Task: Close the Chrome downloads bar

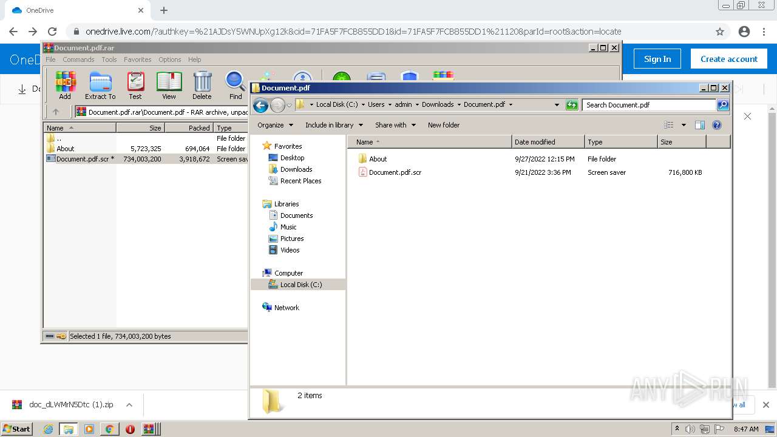Action: click(x=766, y=405)
